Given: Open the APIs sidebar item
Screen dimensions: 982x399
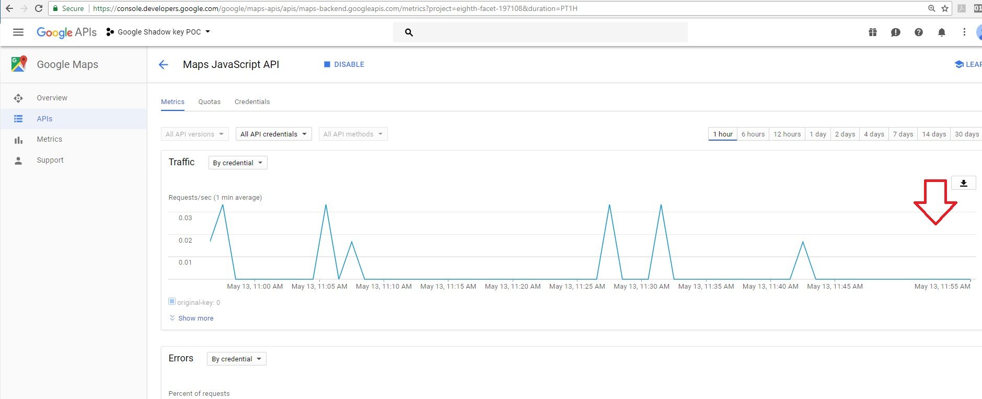Looking at the screenshot, I should point(73,119).
